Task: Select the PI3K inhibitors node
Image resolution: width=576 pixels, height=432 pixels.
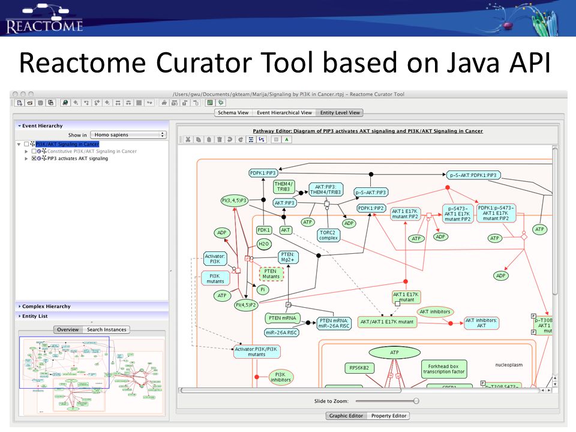Action: click(280, 377)
